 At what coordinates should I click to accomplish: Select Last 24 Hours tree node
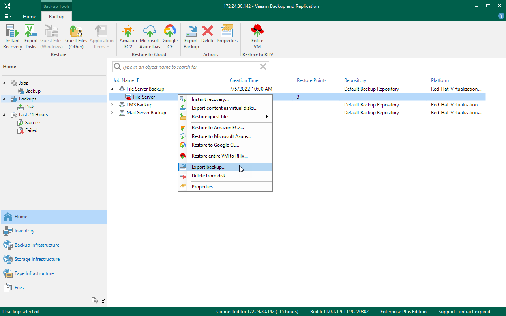tap(33, 115)
